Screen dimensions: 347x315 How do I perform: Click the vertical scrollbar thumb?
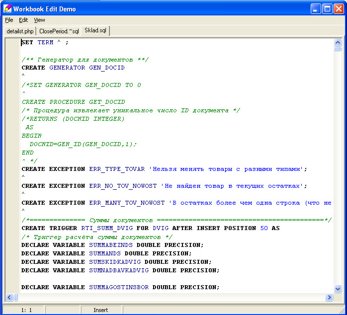pyautogui.click(x=338, y=49)
